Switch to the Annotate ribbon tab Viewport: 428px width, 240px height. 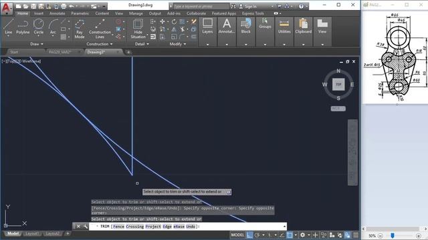[x=57, y=13]
